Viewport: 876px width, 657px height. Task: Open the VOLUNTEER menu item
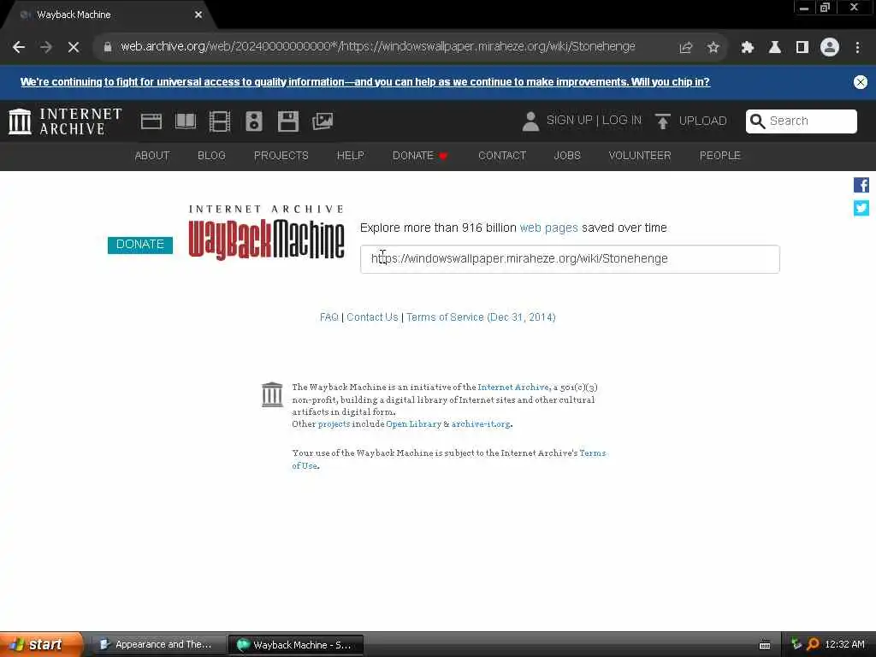[x=640, y=156]
